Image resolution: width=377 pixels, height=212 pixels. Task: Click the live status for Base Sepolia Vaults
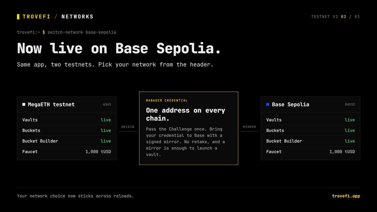pyautogui.click(x=350, y=120)
